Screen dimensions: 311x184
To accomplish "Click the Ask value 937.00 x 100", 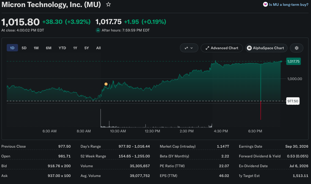I will pos(59,176).
